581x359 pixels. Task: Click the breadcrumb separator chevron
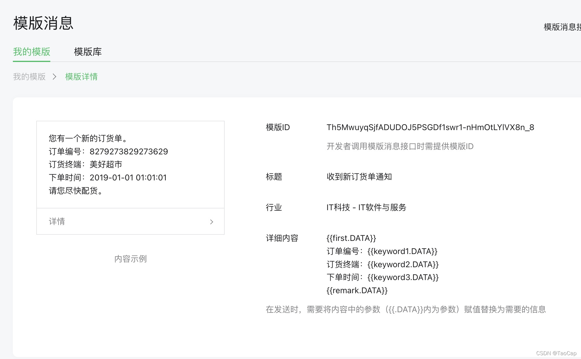click(x=54, y=77)
